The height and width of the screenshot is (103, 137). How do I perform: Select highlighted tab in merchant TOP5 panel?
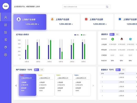[x=36, y=70]
